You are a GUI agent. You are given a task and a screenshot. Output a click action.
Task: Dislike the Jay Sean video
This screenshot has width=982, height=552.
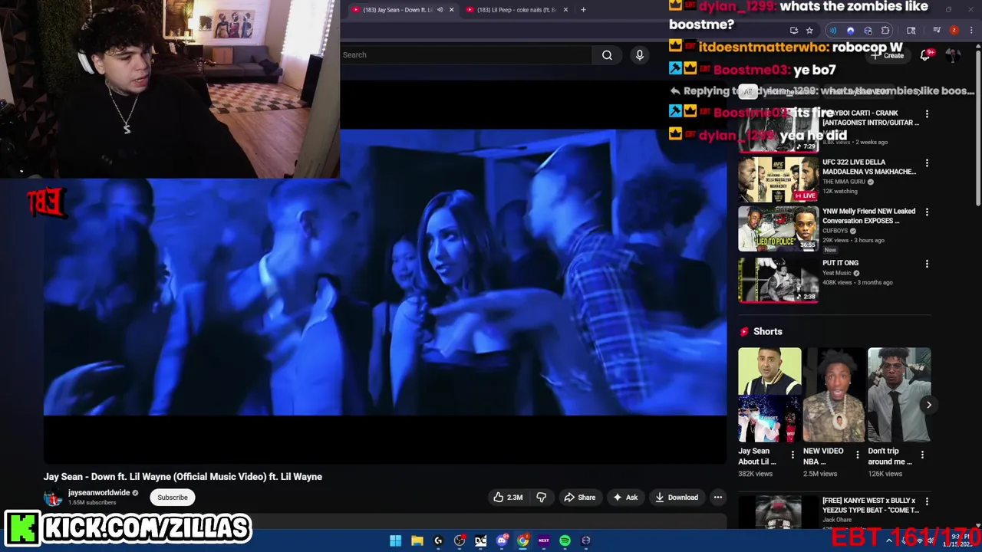coord(542,498)
